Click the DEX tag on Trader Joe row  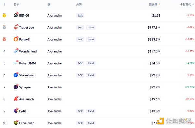[80, 27]
